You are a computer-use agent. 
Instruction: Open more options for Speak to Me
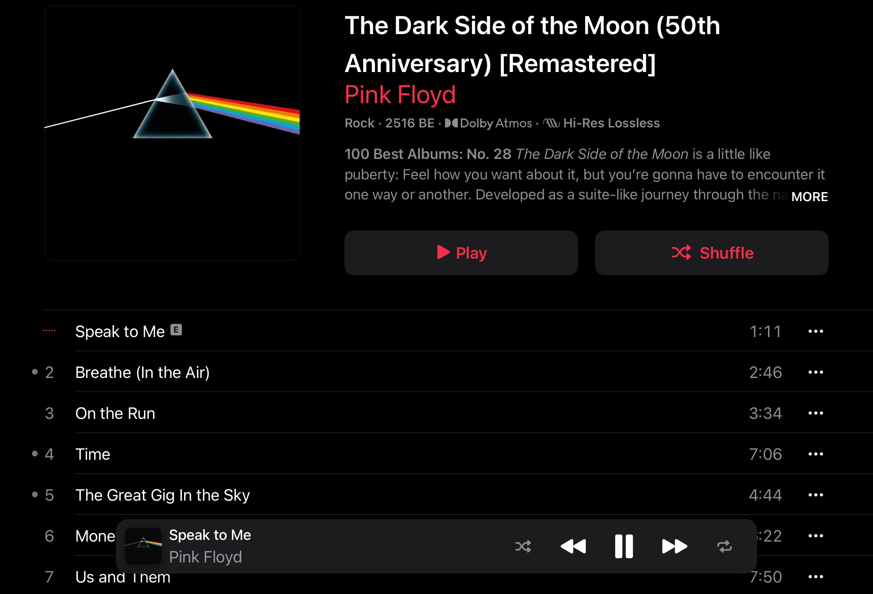pos(815,332)
